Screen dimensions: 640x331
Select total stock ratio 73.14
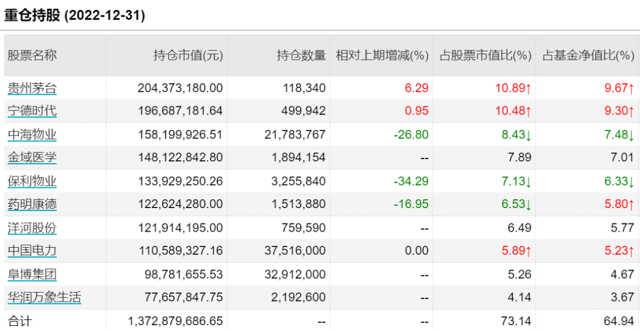coord(516,321)
